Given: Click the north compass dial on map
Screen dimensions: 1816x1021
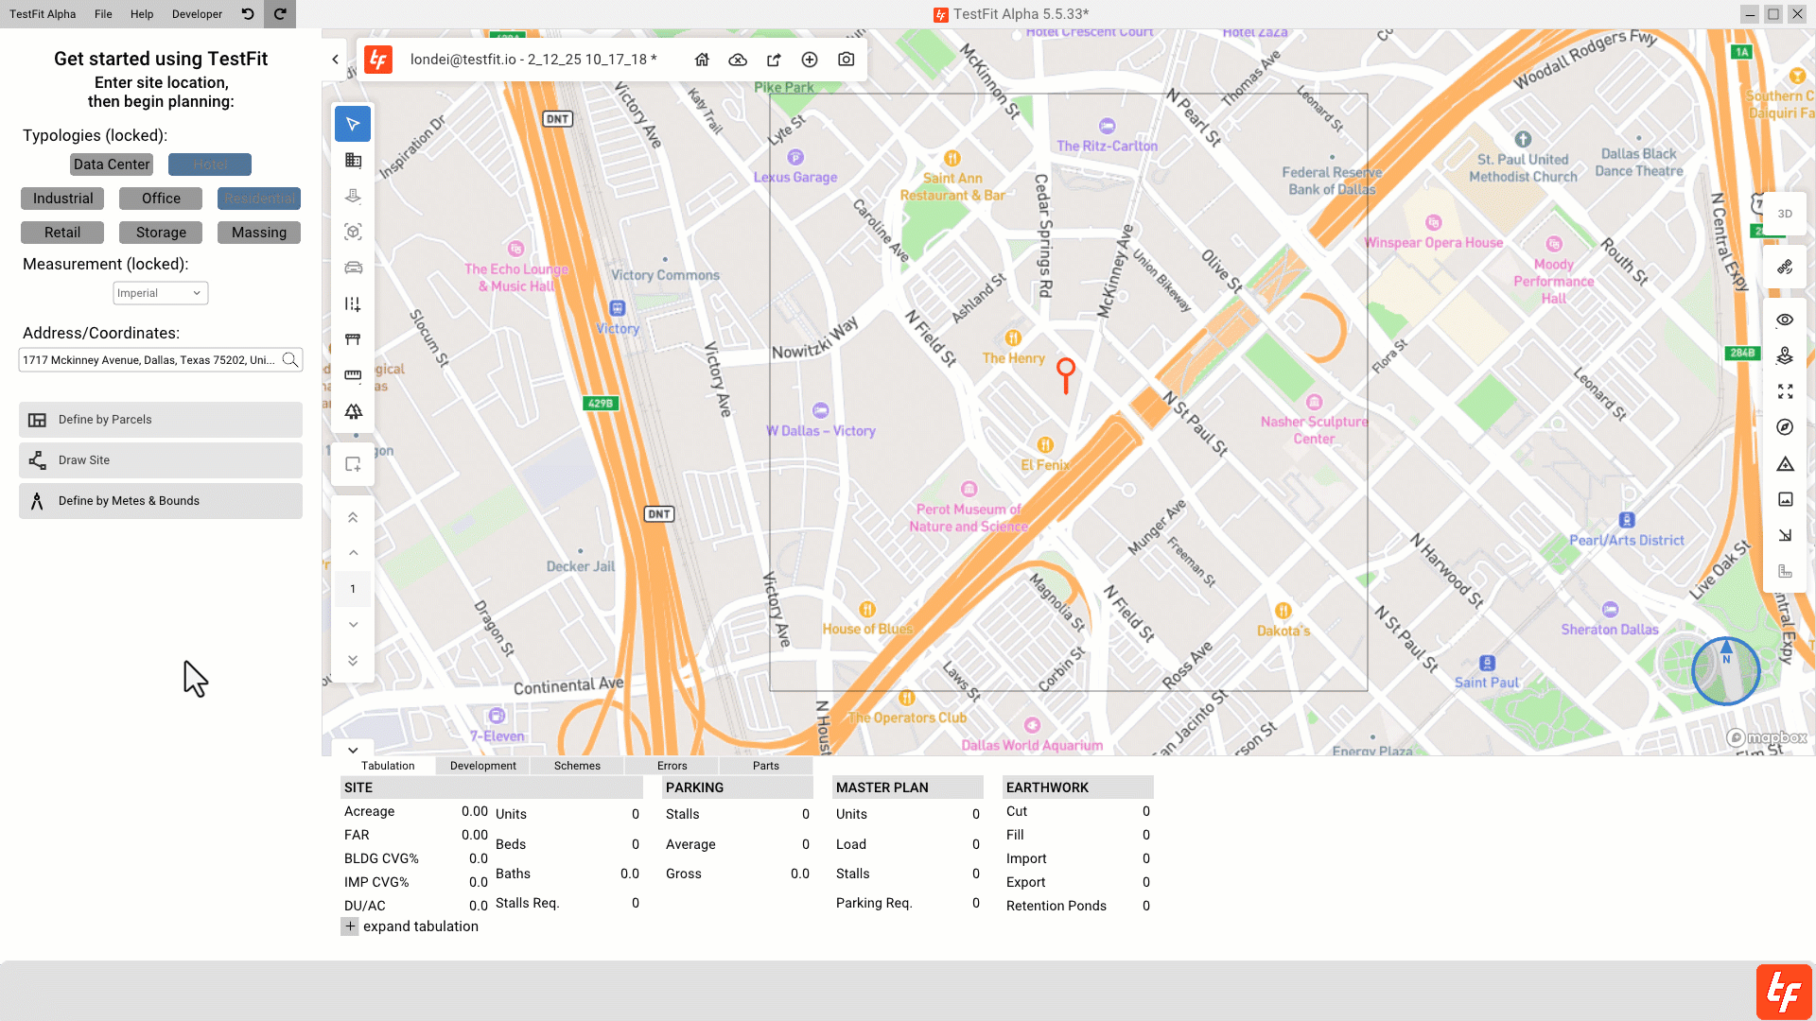Looking at the screenshot, I should [x=1725, y=671].
